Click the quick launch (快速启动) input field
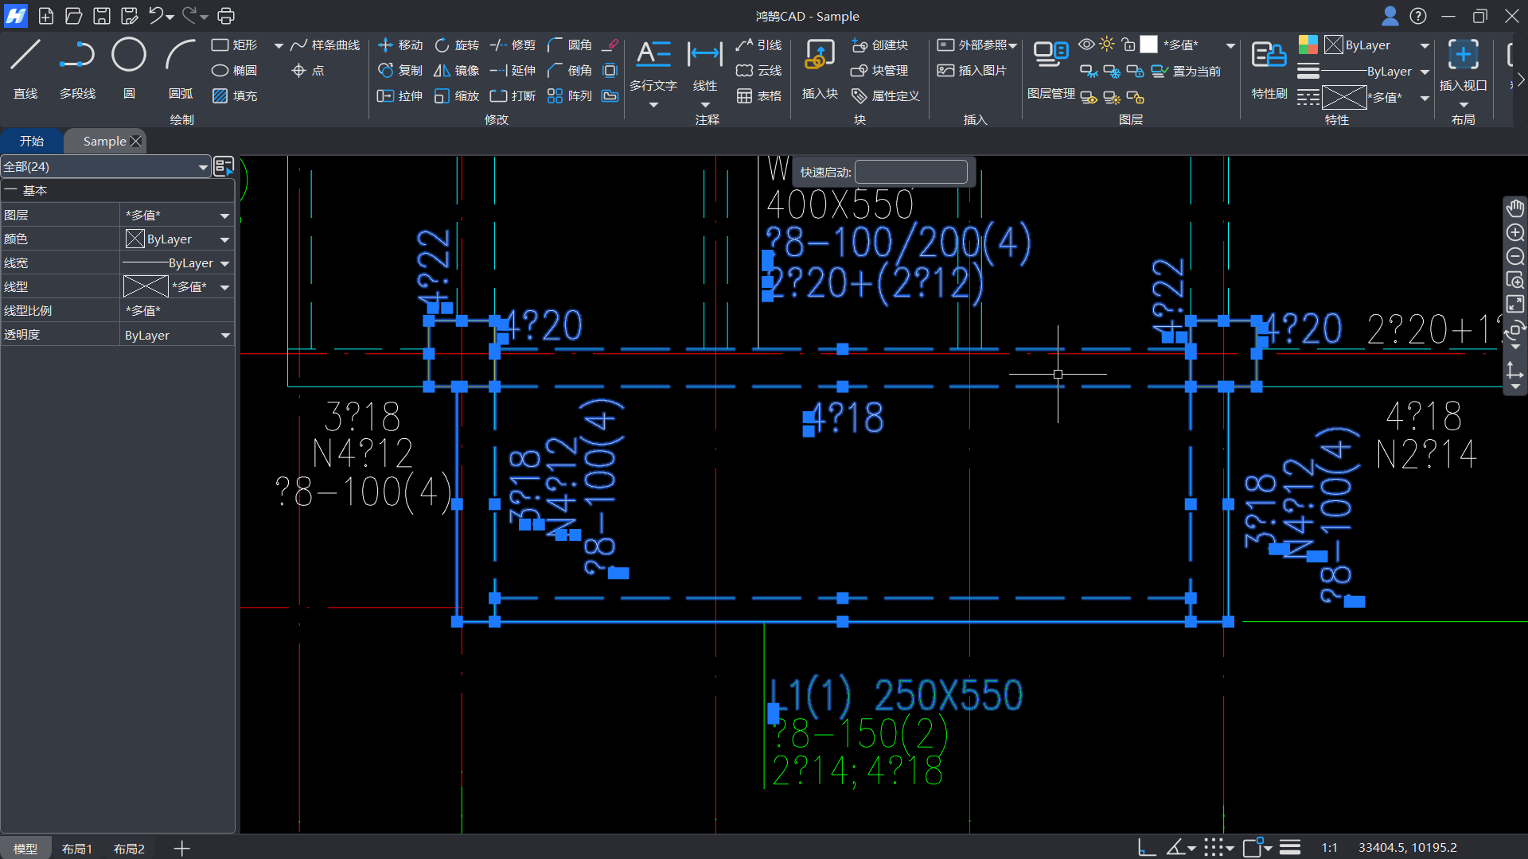This screenshot has width=1528, height=859. coord(910,172)
